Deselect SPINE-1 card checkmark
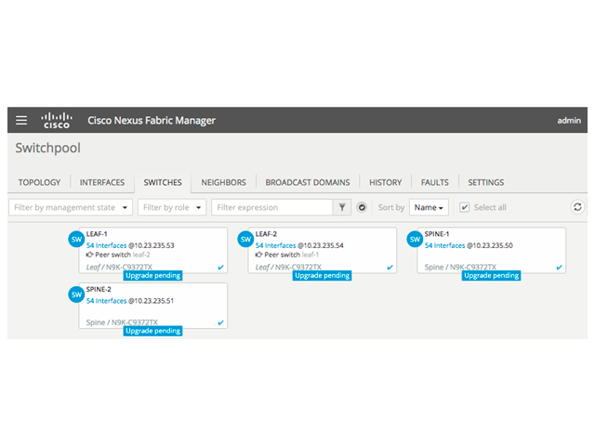 pos(559,268)
